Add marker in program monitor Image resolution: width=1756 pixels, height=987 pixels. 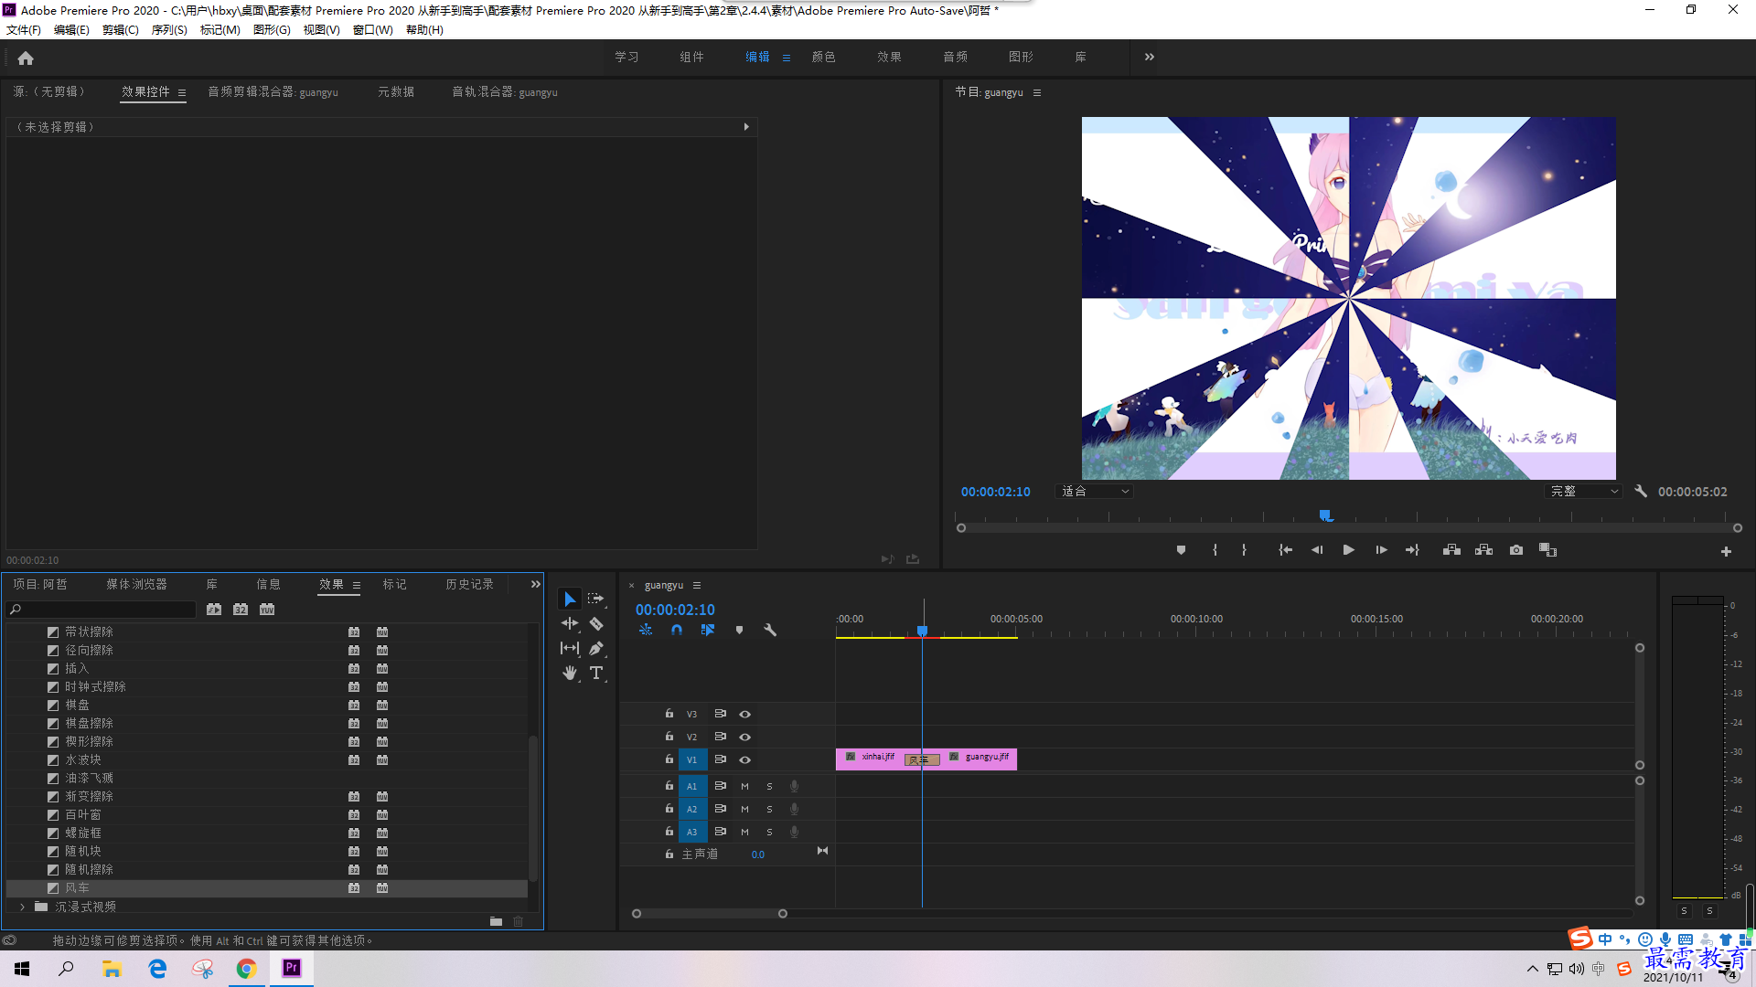point(1181,550)
